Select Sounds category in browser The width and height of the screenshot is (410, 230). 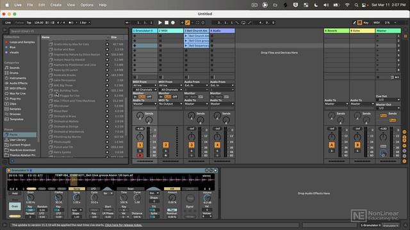pyautogui.click(x=14, y=68)
